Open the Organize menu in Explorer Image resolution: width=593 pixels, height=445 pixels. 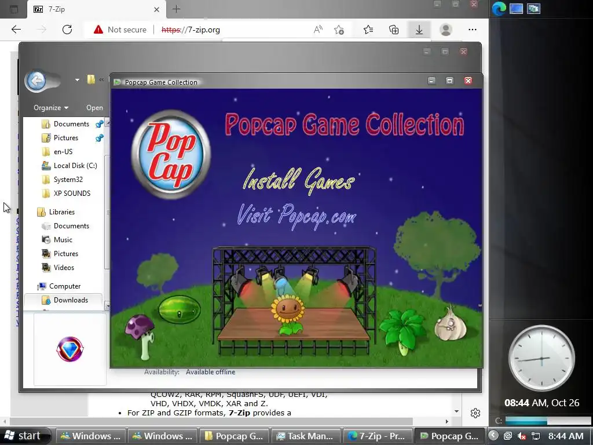coord(51,108)
